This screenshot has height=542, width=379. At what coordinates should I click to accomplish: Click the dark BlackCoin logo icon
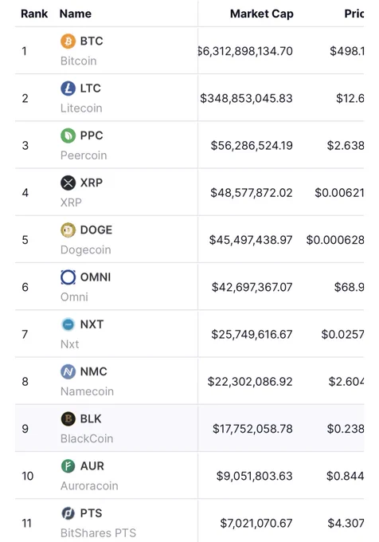tap(68, 419)
